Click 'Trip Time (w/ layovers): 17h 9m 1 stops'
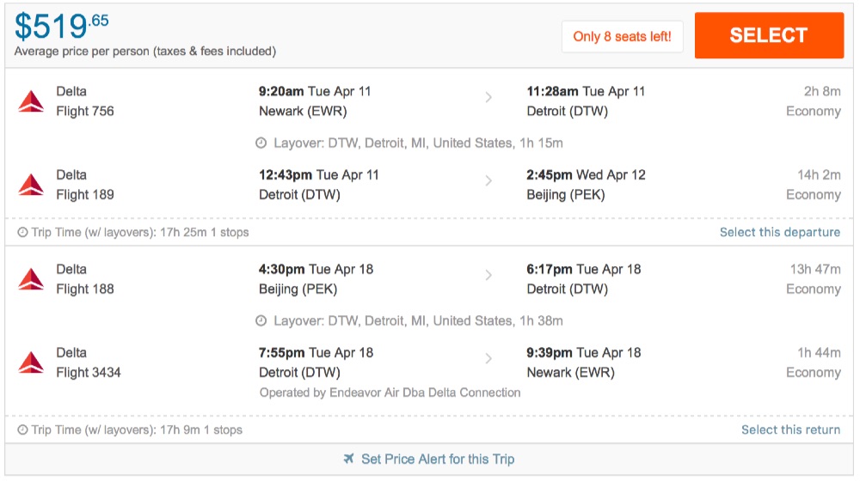860x481 pixels. (137, 430)
